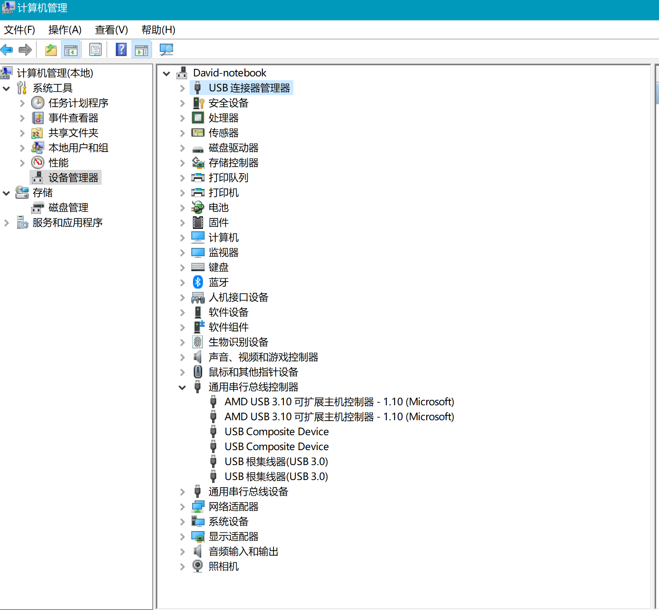The height and width of the screenshot is (610, 659).
Task: Collapse the David-notebook root node
Action: click(x=166, y=73)
